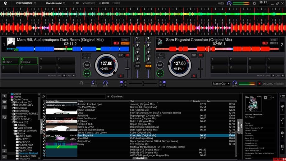Toggle MASTER on deck 1

click(125, 43)
